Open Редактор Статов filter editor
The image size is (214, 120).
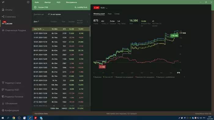tap(11, 83)
